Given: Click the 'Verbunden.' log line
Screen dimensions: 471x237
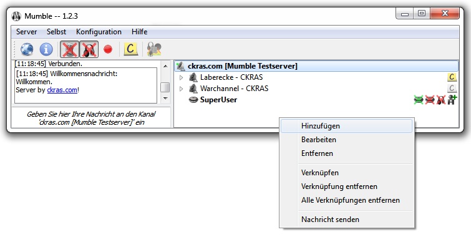Looking at the screenshot, I should tap(49, 64).
